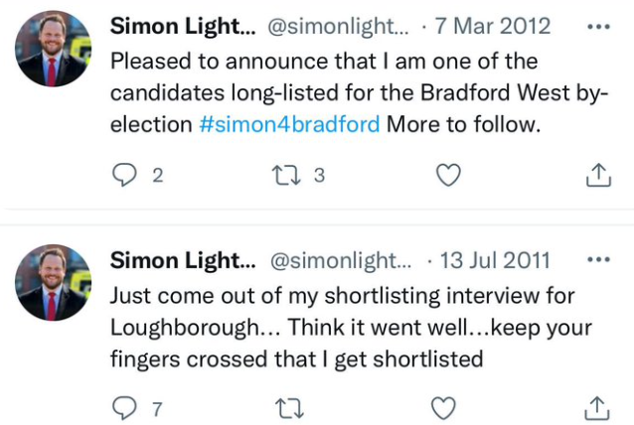Click the 13 Jul 2011 timestamp

(495, 261)
